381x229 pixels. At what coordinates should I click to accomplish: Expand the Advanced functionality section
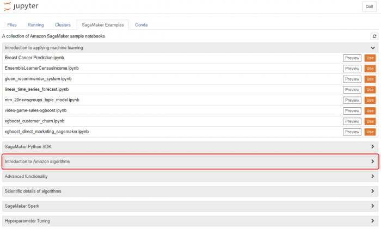point(190,176)
